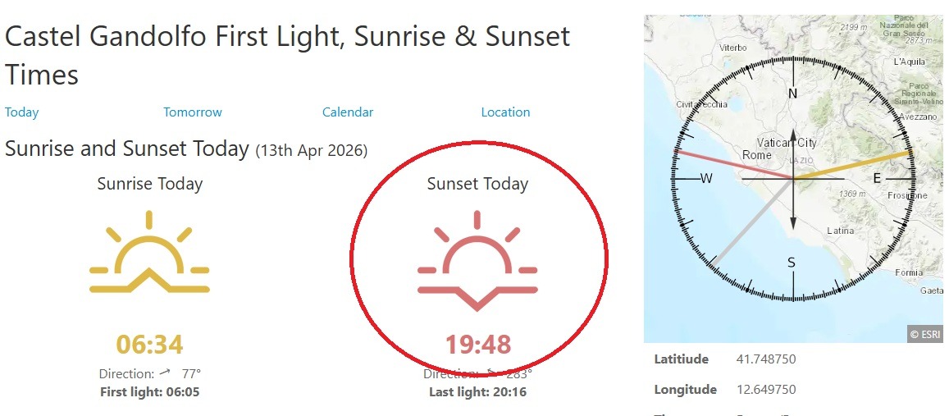The height and width of the screenshot is (416, 949).
Task: Click the Last light 20:16 text
Action: coord(477,392)
